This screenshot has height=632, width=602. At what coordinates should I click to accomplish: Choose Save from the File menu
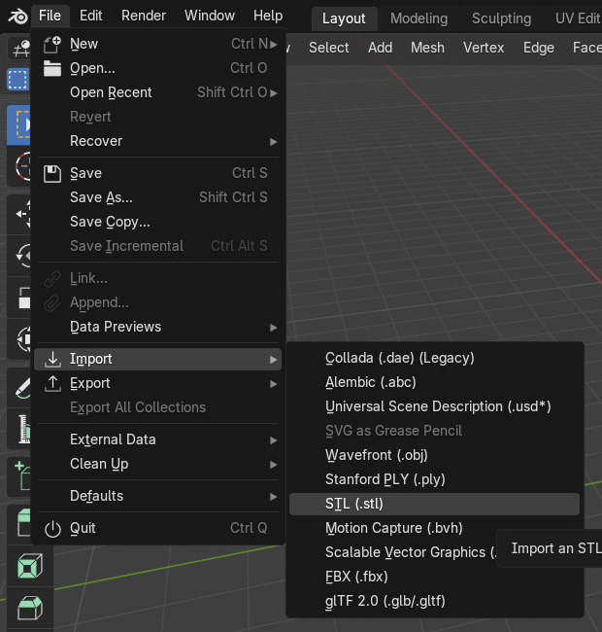157,174
